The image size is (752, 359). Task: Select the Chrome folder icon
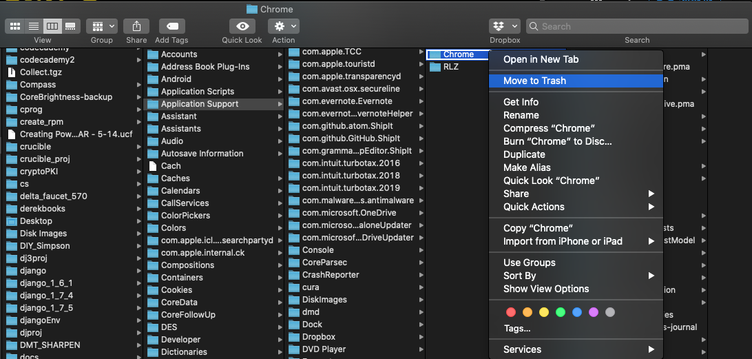(435, 54)
